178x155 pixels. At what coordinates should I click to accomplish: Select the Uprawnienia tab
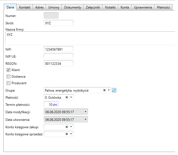coord(143,7)
